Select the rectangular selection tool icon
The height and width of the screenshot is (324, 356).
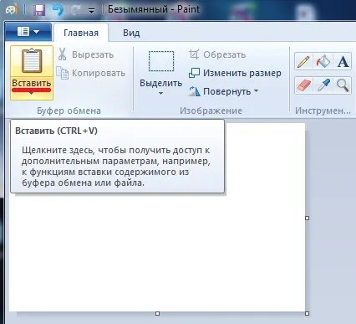tap(161, 61)
